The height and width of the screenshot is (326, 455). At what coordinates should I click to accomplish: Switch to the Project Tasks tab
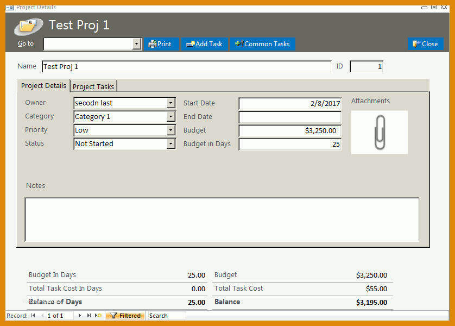[93, 86]
